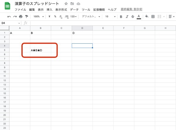This screenshot has height=130, width=176.
Task: Undo the last action
Action: pos(9,17)
